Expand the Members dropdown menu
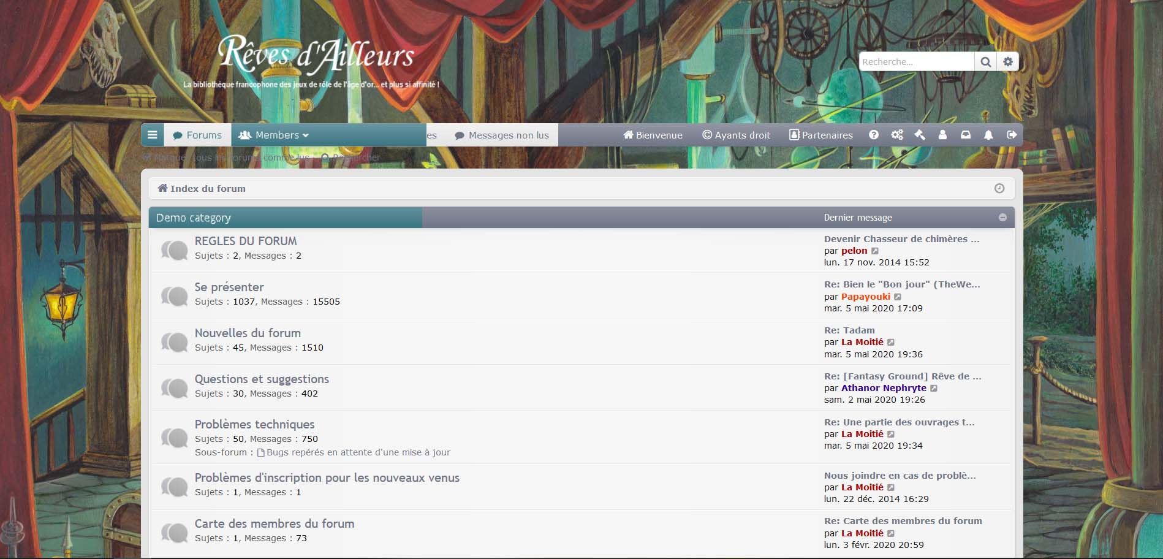Viewport: 1163px width, 559px height. [x=273, y=135]
